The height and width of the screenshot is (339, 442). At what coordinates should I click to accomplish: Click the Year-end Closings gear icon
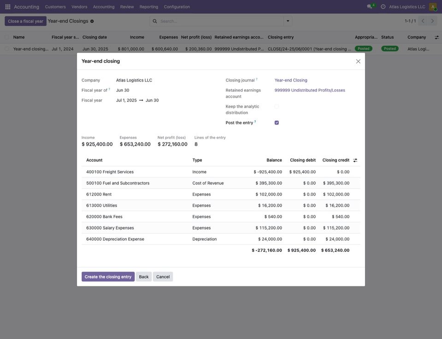pos(92,21)
